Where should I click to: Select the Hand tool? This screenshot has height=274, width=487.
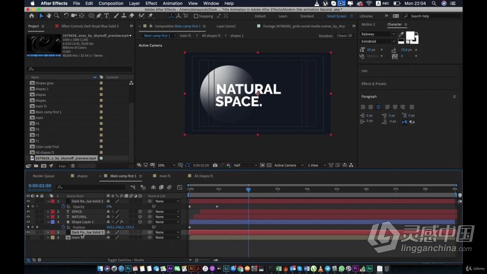pyautogui.click(x=49, y=16)
